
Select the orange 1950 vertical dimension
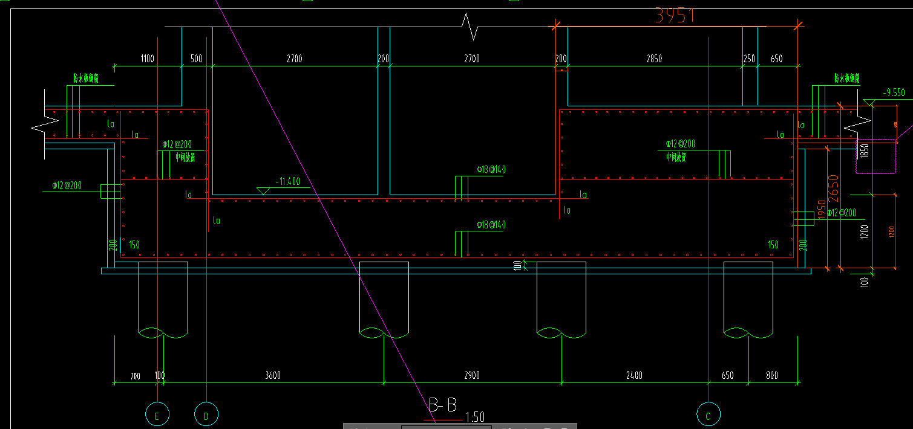pos(822,210)
